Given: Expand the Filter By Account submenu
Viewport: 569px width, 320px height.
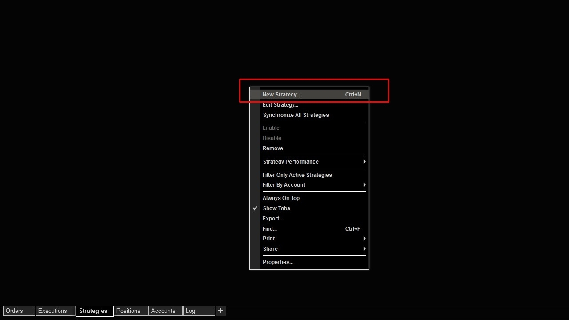Looking at the screenshot, I should click(x=309, y=185).
